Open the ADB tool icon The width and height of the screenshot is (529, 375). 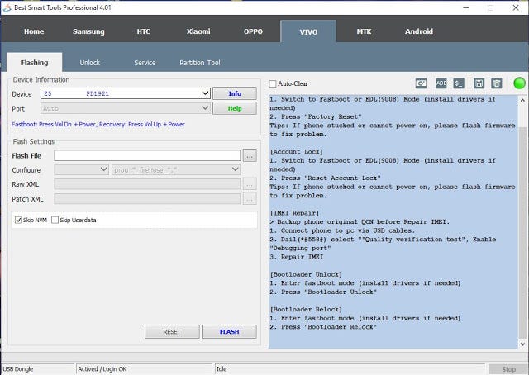441,83
